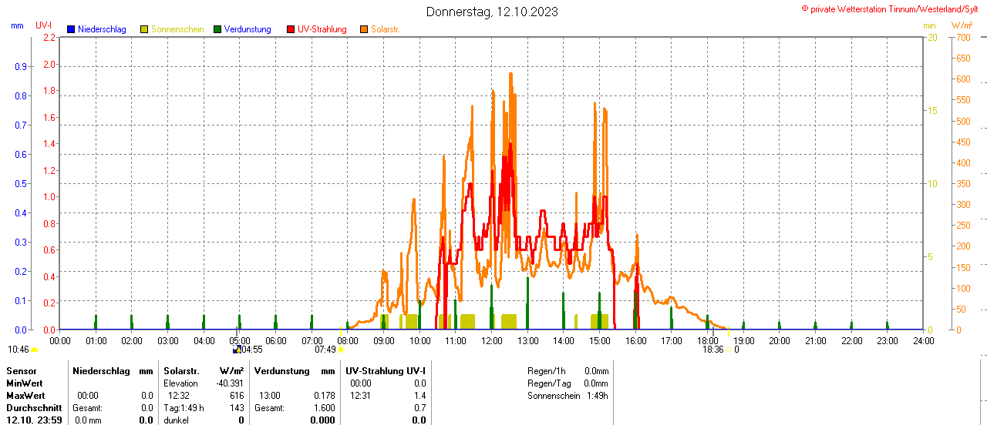The height and width of the screenshot is (425, 987).
Task: Click the 15:00 tick on time axis
Action: [x=599, y=340]
